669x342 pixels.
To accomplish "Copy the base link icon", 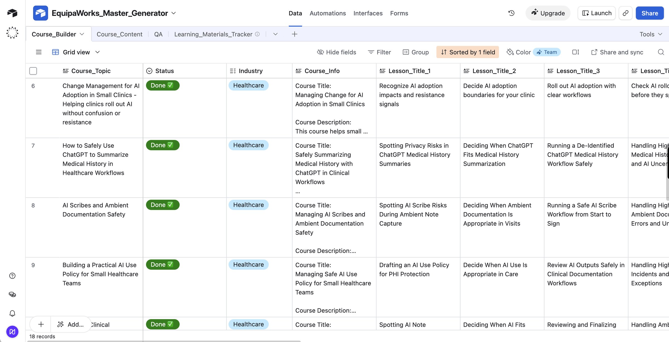I will [626, 13].
